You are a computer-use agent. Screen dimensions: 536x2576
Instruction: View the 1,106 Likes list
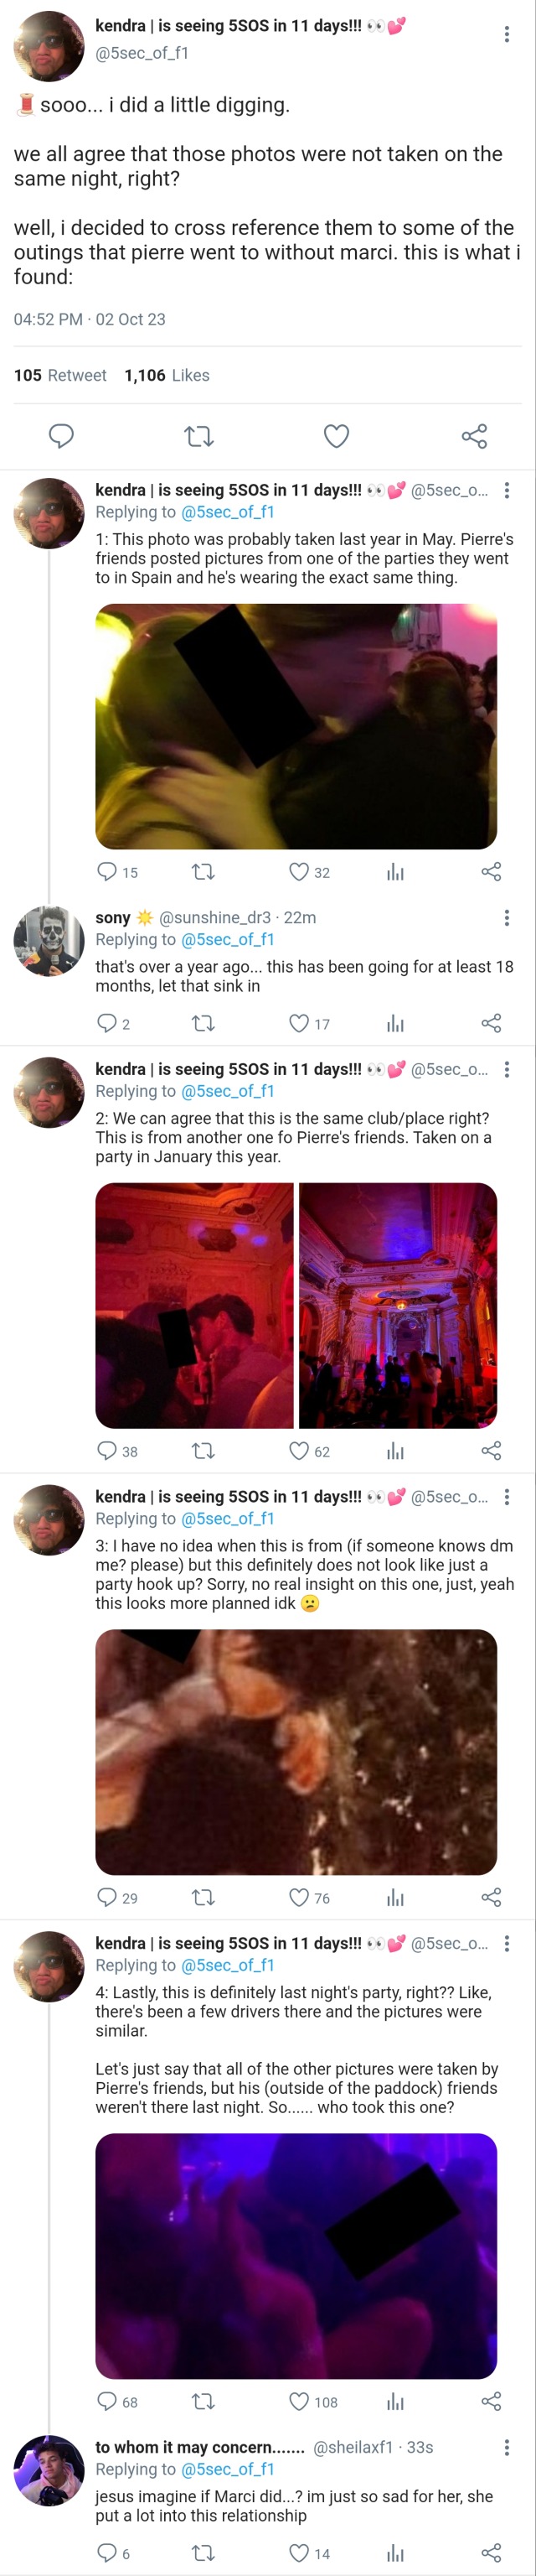coord(167,375)
